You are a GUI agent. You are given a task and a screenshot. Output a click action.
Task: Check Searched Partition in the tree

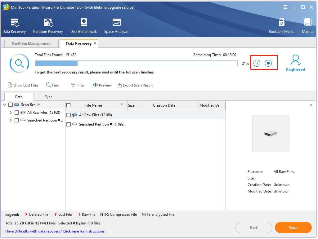[x=17, y=120]
